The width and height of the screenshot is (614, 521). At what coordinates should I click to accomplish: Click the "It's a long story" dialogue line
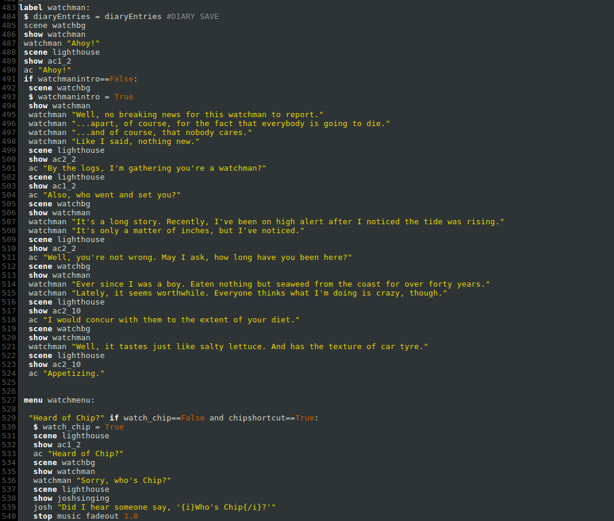[x=267, y=222]
